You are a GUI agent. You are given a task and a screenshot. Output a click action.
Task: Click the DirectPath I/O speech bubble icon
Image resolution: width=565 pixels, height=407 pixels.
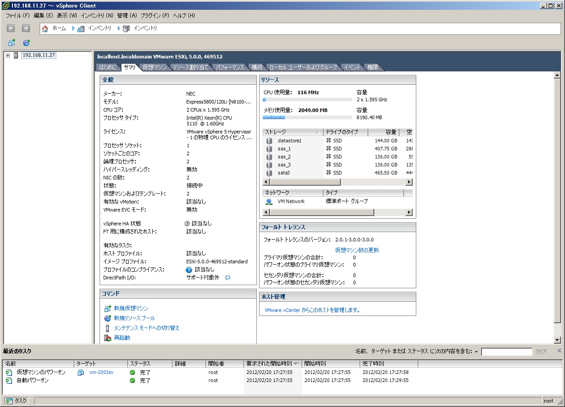tap(228, 278)
